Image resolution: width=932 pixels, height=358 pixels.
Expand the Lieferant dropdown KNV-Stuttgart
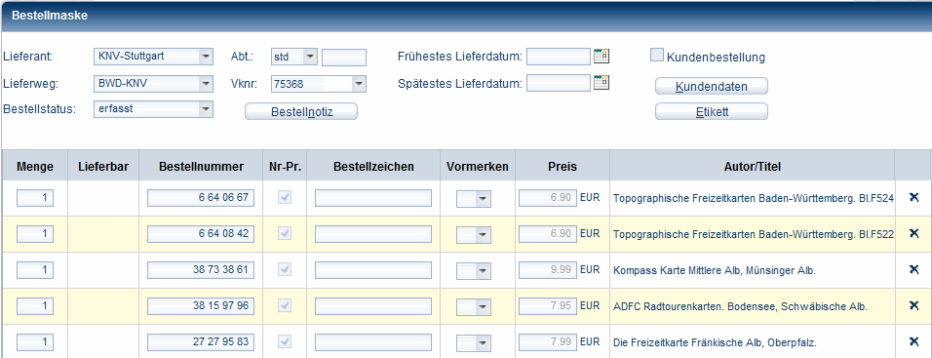205,58
